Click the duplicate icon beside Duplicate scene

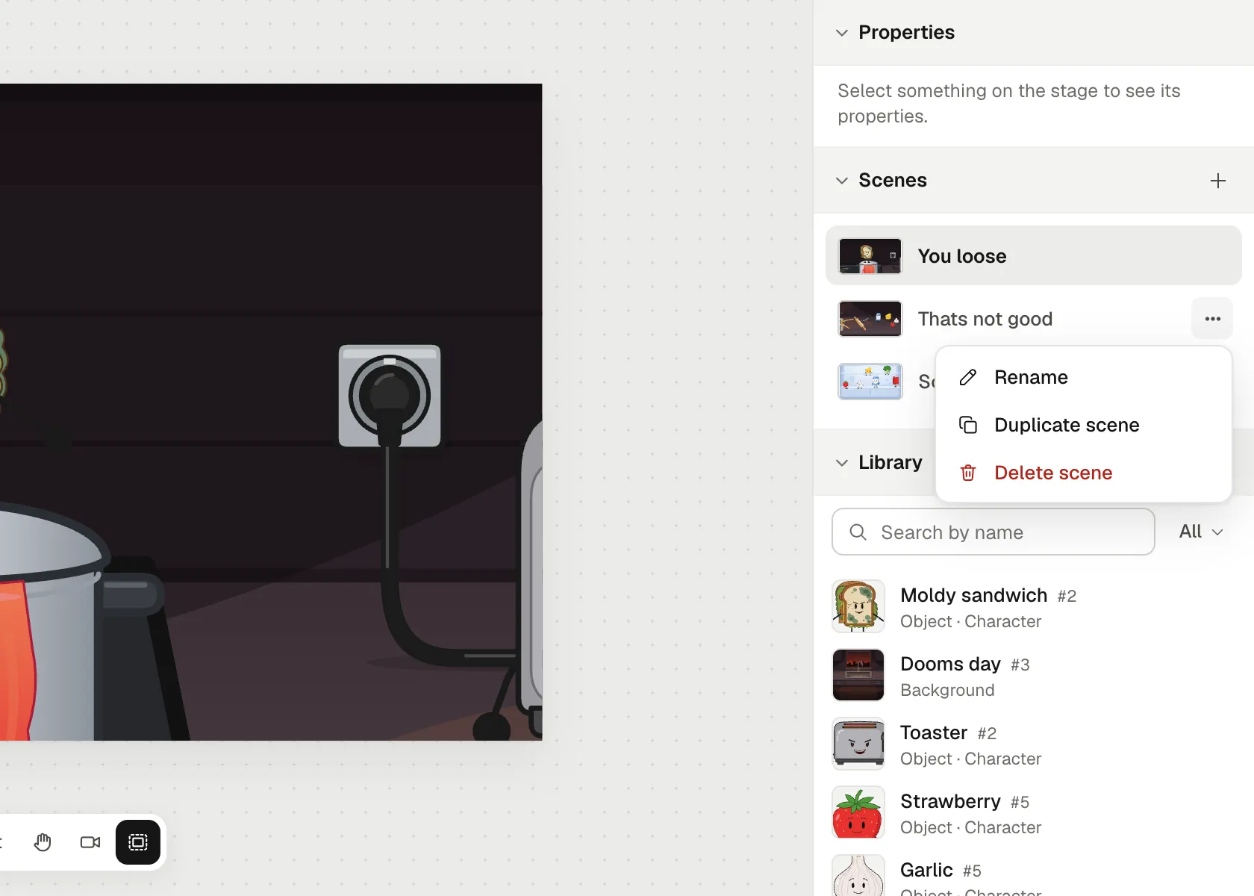[968, 425]
